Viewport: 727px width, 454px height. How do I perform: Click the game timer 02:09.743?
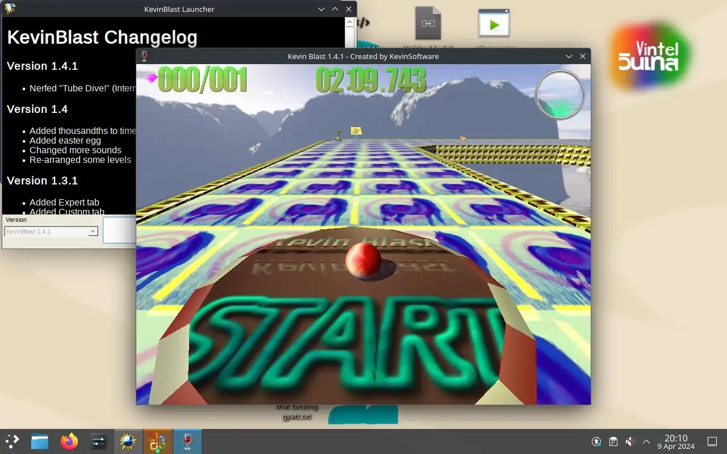coord(371,80)
